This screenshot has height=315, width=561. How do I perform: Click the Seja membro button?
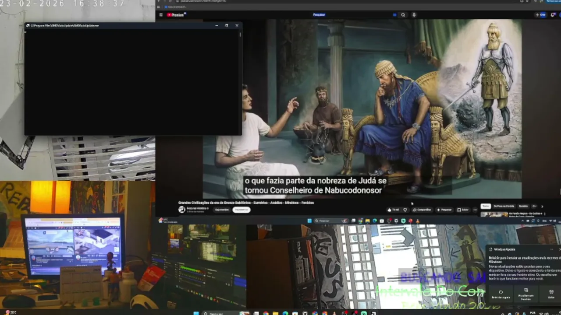(222, 210)
